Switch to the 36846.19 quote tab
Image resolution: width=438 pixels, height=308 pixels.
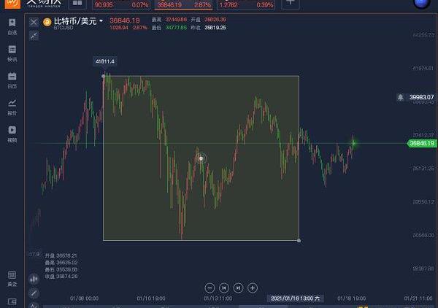click(183, 4)
